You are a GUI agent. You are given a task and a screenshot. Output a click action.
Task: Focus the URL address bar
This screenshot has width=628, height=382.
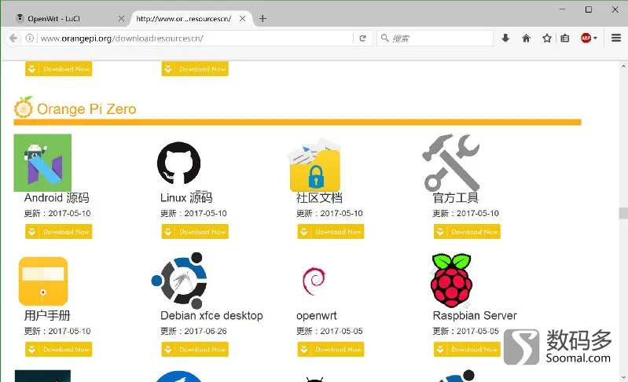pyautogui.click(x=196, y=39)
